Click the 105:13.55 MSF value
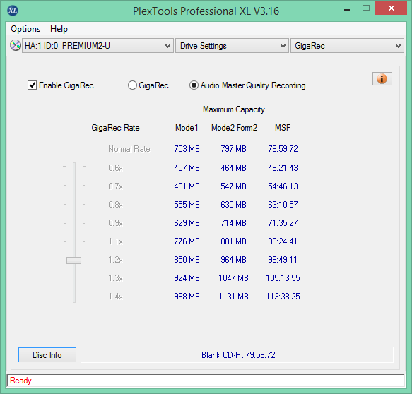 click(x=283, y=278)
